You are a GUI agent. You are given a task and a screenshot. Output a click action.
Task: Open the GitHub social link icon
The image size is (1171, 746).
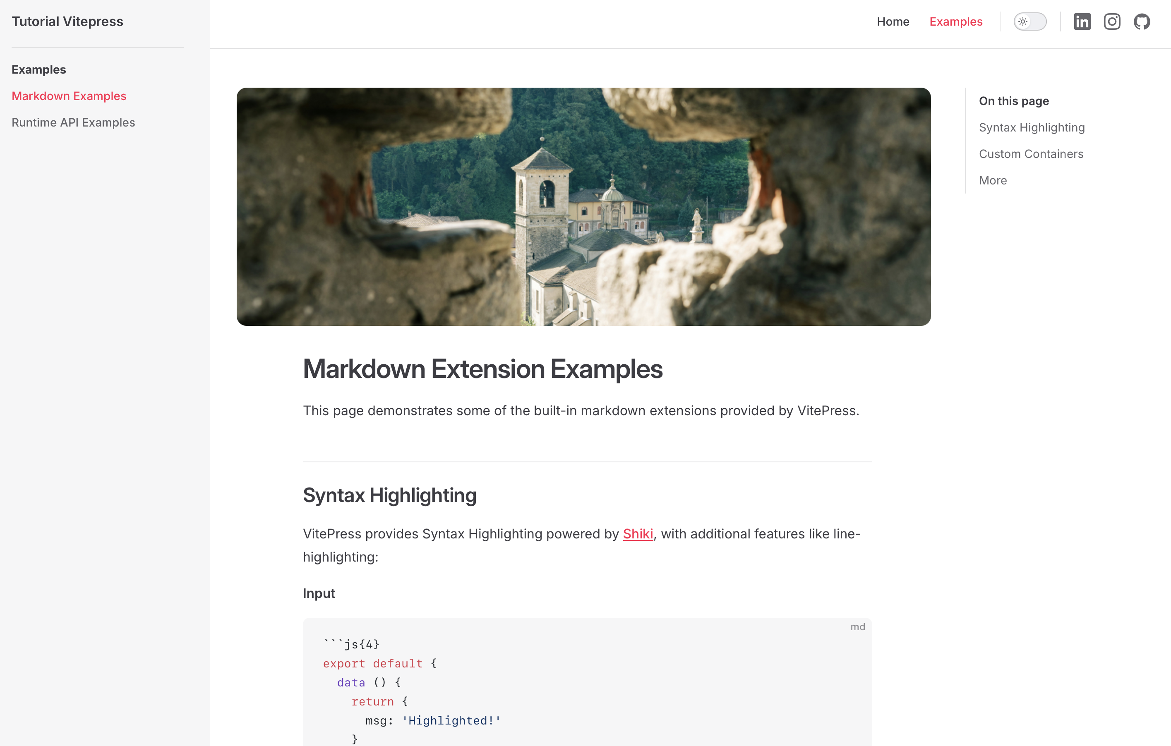click(1142, 22)
